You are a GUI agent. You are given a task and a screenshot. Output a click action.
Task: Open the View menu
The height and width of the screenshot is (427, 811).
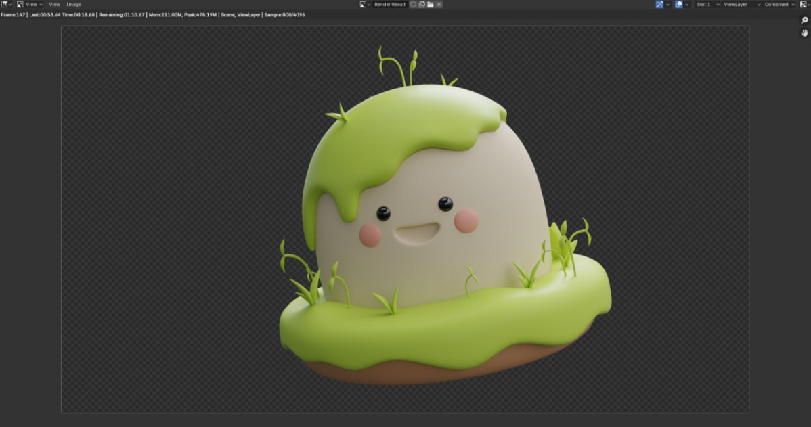point(54,4)
